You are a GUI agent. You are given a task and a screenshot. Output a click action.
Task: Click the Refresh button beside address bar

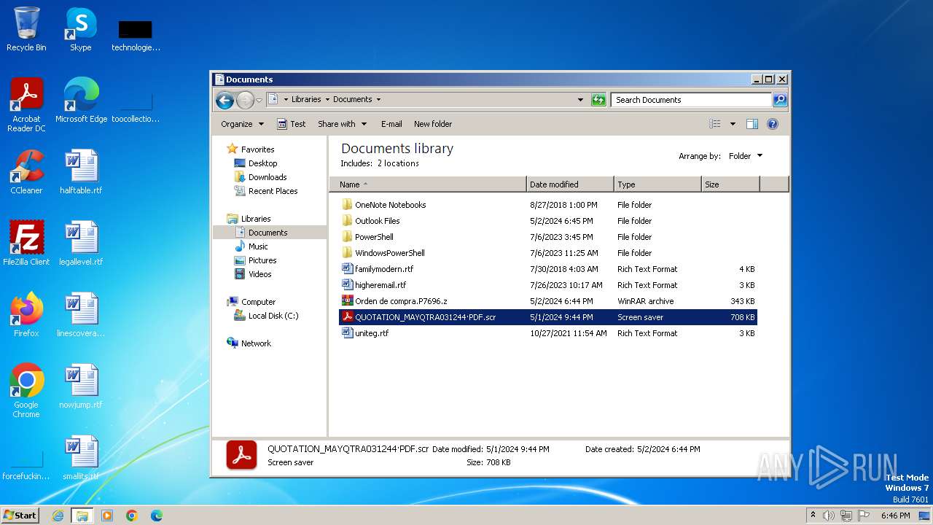(x=598, y=100)
